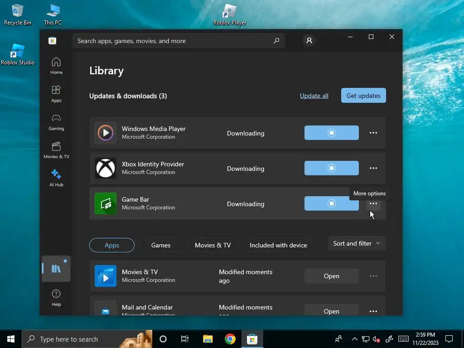Open the Windows Ink Workspace pen icon
The height and width of the screenshot is (348, 464).
389,339
